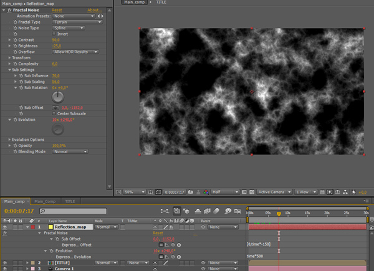Open the show channel RGB icon in viewer
This screenshot has width=374, height=271.
pyautogui.click(x=206, y=192)
